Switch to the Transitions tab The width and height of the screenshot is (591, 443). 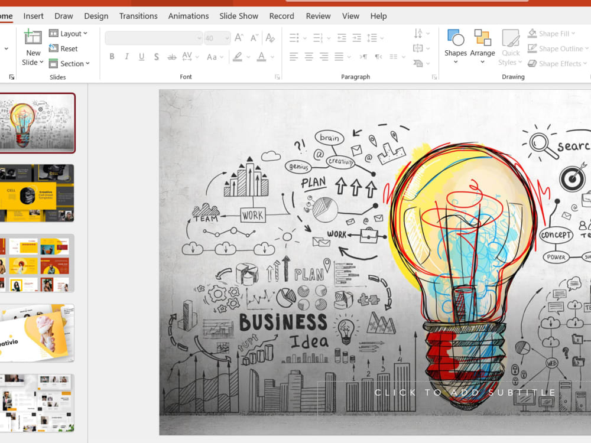point(138,16)
